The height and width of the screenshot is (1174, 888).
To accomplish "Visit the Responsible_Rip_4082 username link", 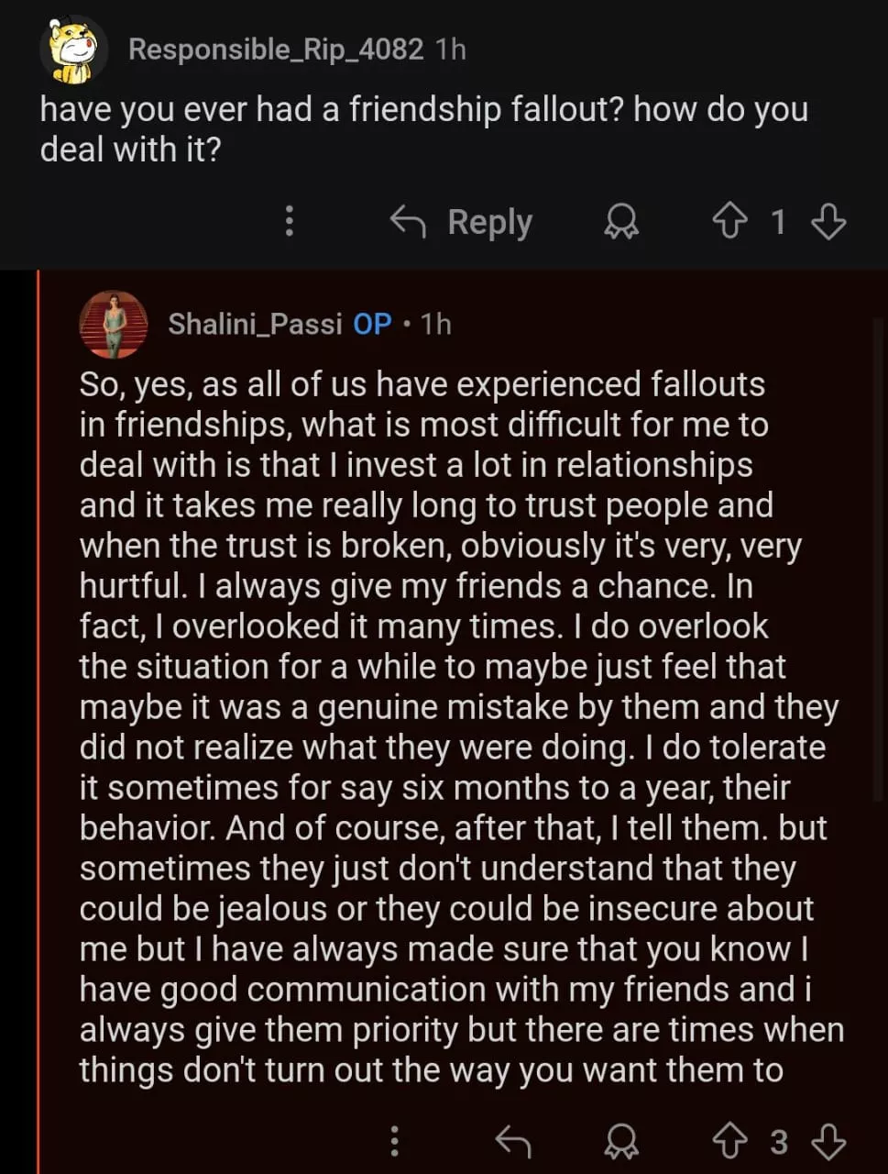I will [x=276, y=50].
